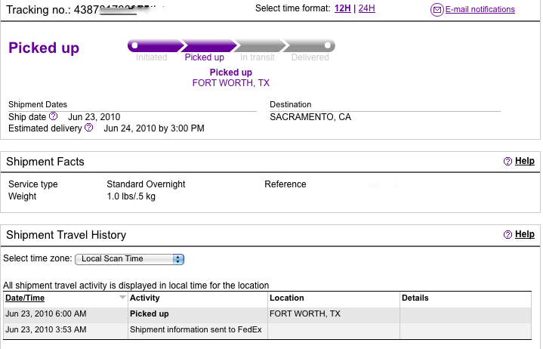Switch time format to 12H
This screenshot has height=349, width=543.
[342, 9]
